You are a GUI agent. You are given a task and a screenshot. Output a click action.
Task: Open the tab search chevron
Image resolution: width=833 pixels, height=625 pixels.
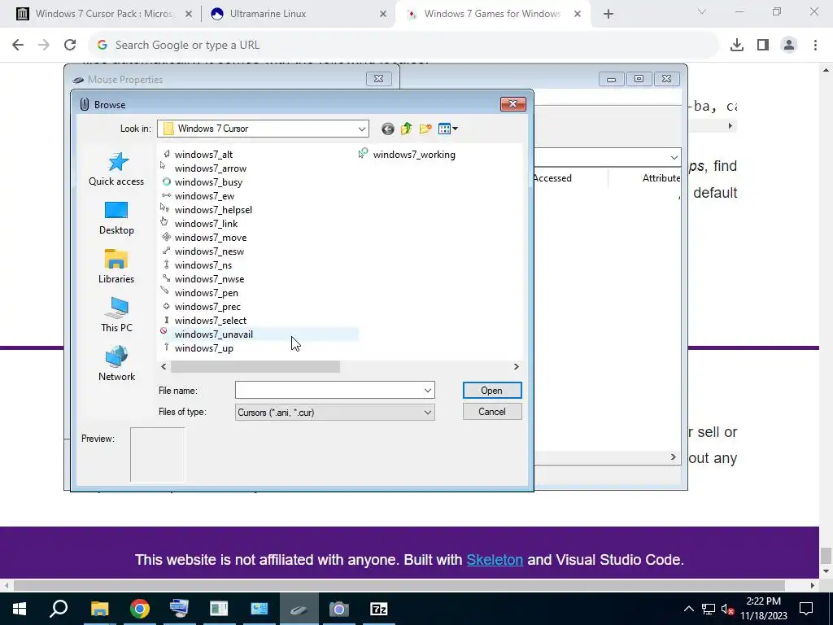pos(702,11)
